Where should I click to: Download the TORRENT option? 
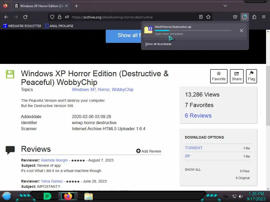click(194, 148)
